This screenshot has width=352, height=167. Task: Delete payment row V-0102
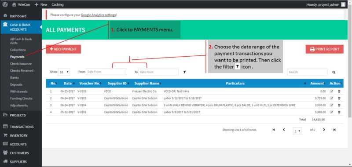pos(339,112)
